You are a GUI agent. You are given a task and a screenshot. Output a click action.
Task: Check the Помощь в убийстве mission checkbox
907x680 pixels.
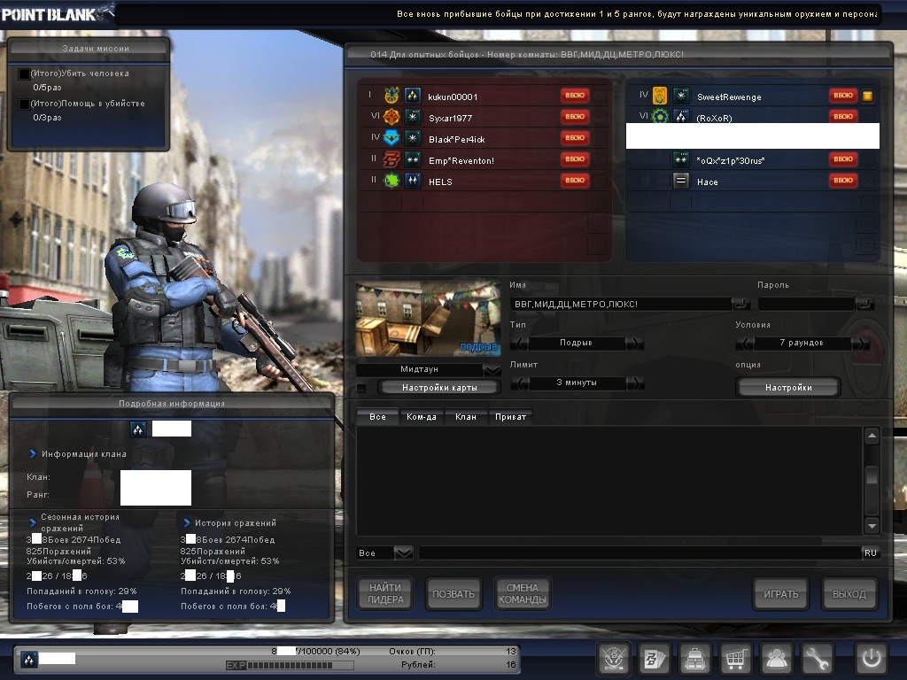[24, 104]
